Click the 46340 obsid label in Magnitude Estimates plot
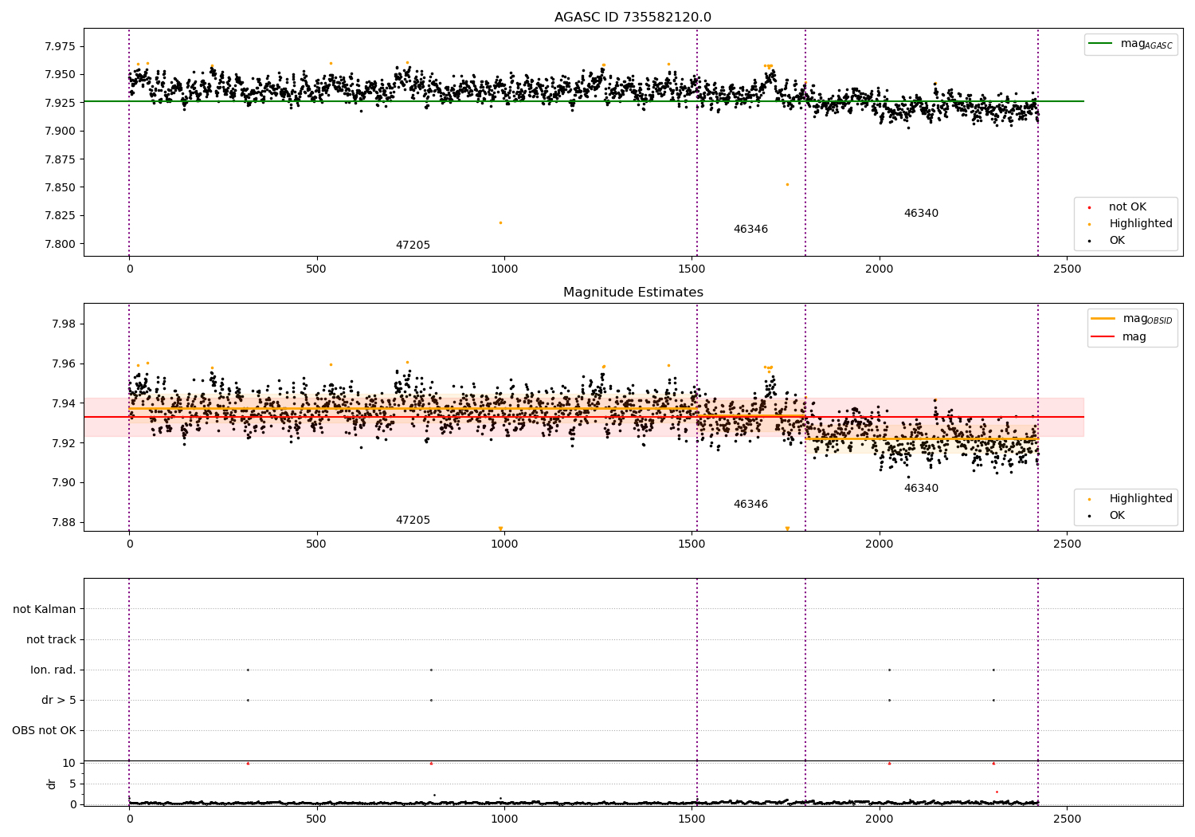Image resolution: width=1195 pixels, height=837 pixels. [x=921, y=489]
